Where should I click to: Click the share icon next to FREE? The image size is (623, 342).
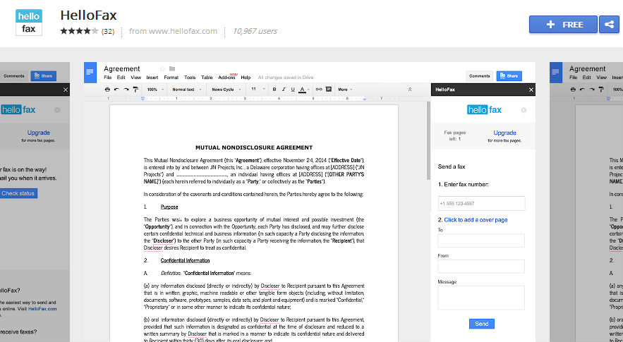coord(609,24)
